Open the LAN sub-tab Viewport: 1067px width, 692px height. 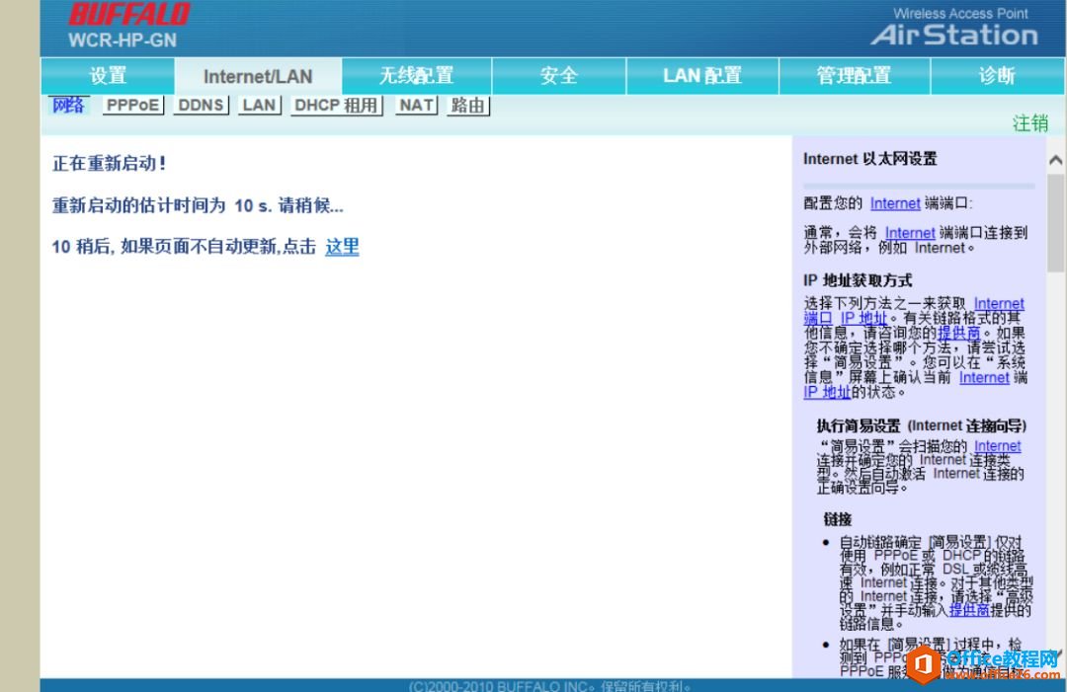point(259,105)
